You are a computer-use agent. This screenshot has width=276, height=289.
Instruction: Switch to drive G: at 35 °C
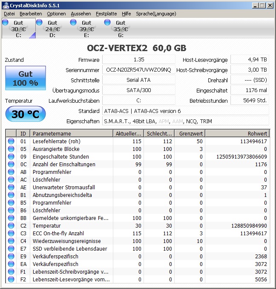[121, 28]
